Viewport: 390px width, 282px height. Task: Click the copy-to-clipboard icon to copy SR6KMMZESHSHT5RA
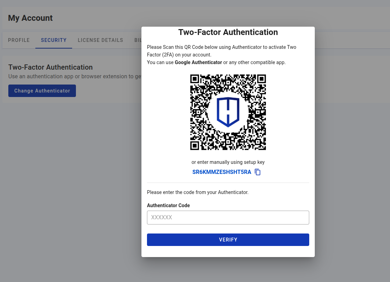pyautogui.click(x=257, y=172)
